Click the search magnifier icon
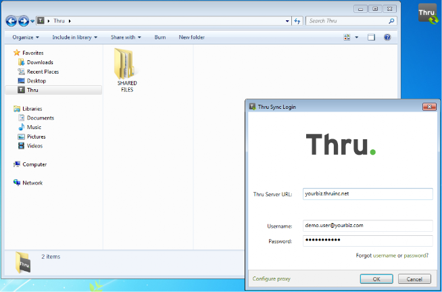This screenshot has width=442, height=292. click(x=391, y=22)
